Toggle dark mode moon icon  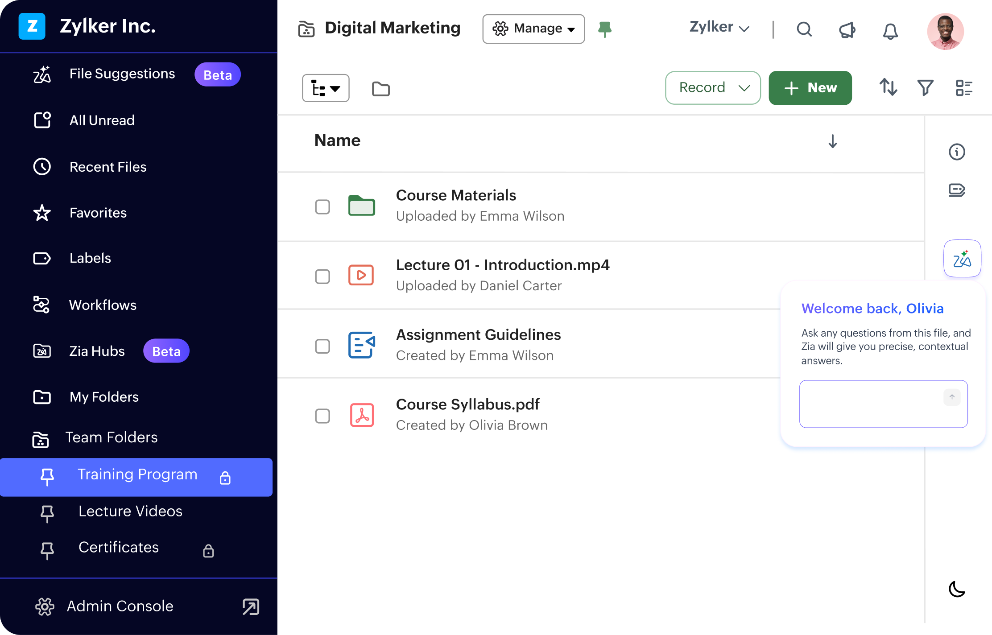[957, 589]
